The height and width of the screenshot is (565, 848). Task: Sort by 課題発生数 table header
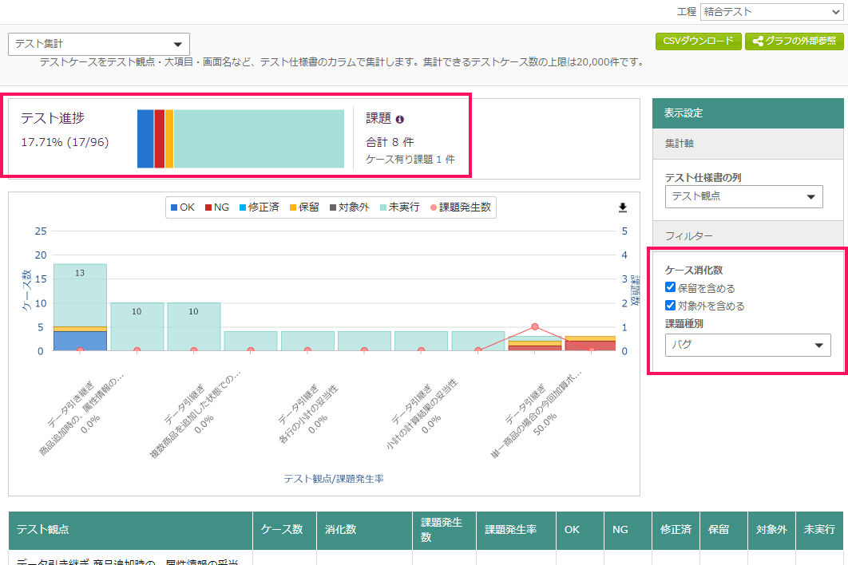tap(444, 530)
